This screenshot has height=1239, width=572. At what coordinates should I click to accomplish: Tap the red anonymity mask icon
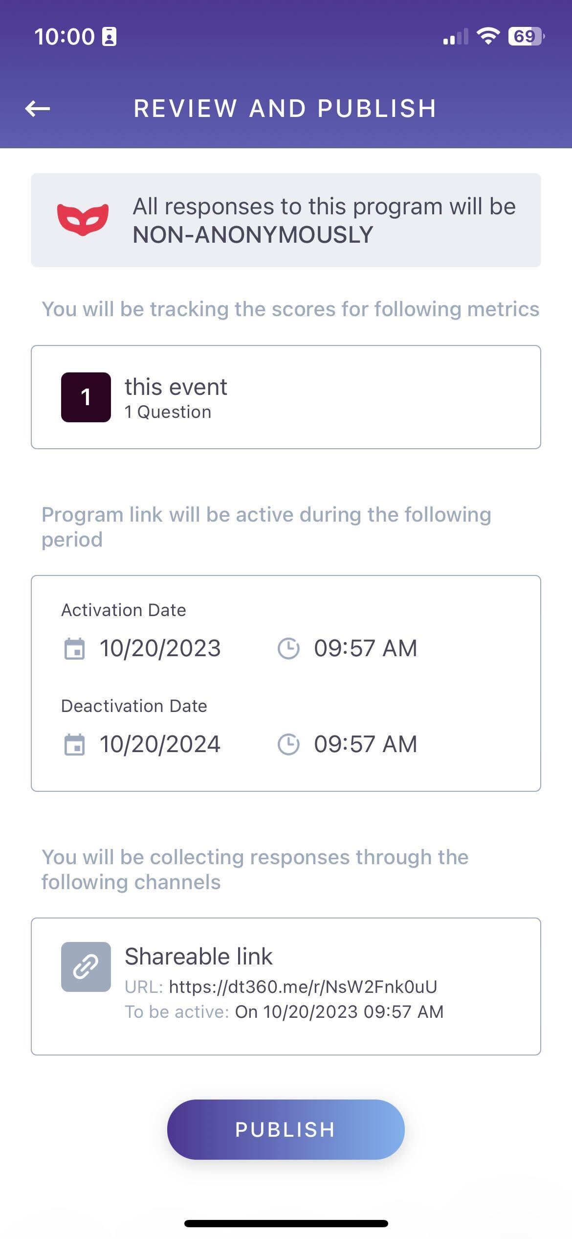(x=83, y=220)
